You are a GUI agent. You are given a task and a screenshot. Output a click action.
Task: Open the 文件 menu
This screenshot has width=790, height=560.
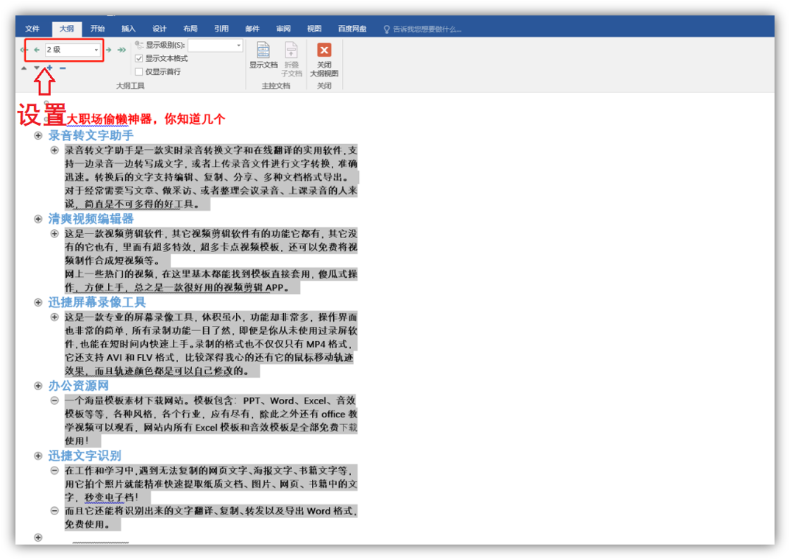point(32,29)
